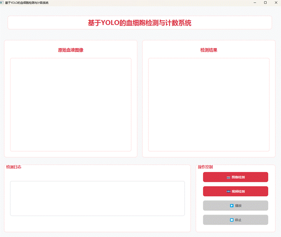Maximize the application window
Screen dimensions: 281x237
[265, 3]
